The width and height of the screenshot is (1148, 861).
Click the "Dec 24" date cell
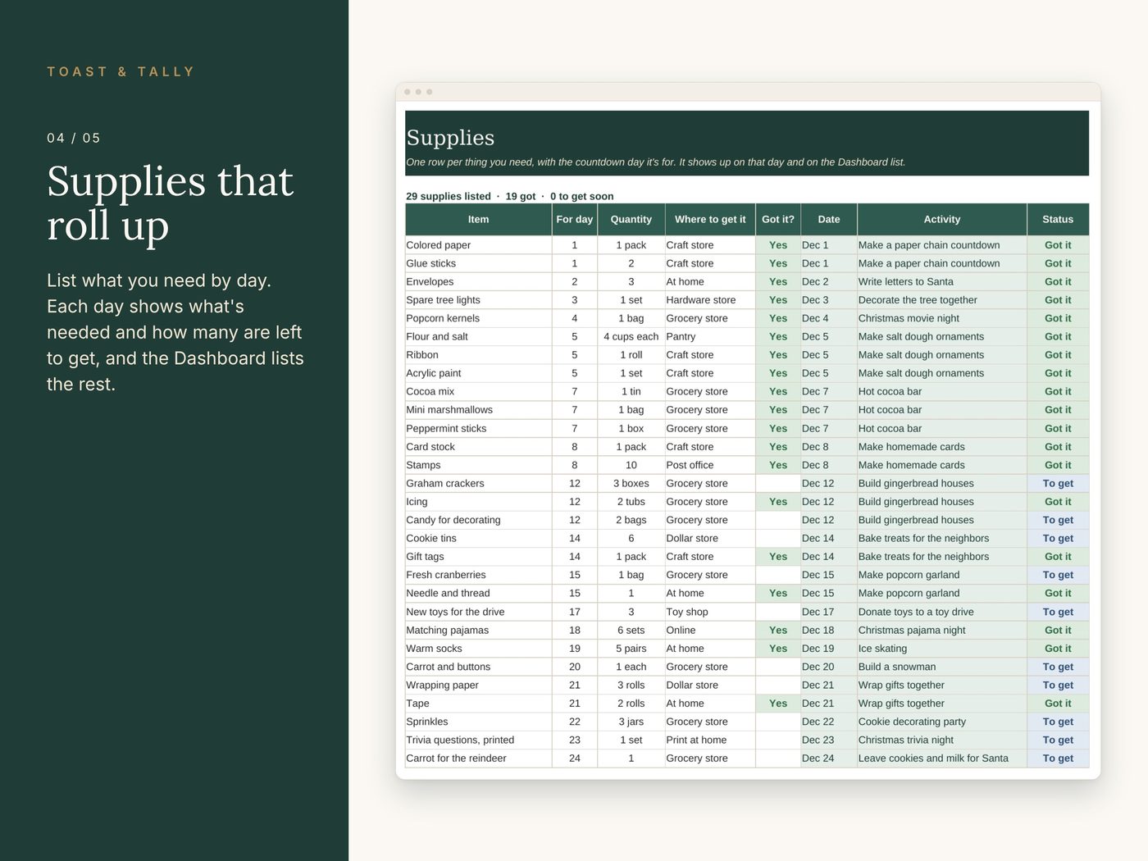tap(828, 758)
